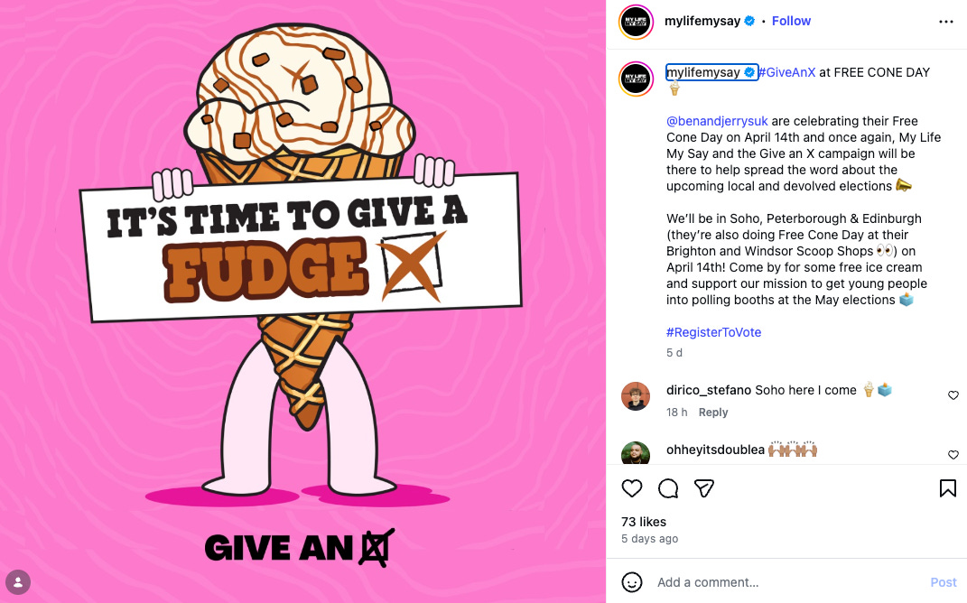Open emoji picker smiley icon
The image size is (967, 603).
[631, 582]
